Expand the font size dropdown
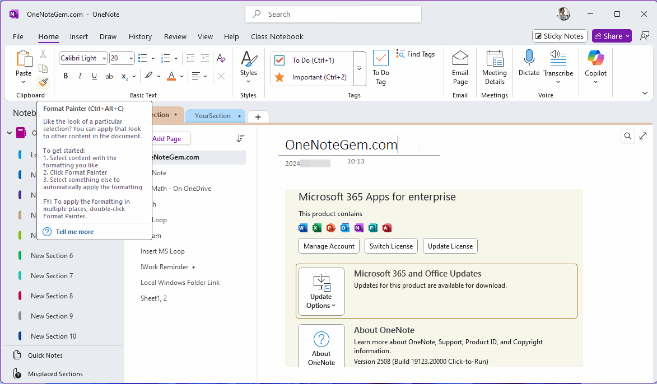The height and width of the screenshot is (384, 657). pos(129,58)
